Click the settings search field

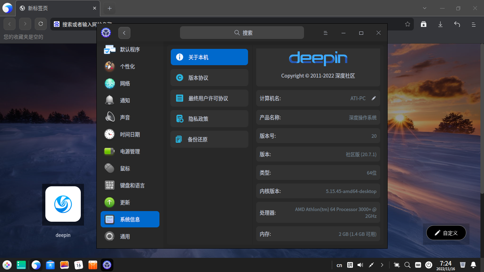pyautogui.click(x=242, y=32)
